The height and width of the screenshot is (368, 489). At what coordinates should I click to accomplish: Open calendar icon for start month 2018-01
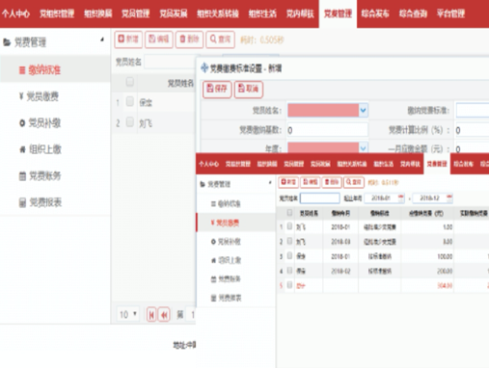click(x=401, y=197)
